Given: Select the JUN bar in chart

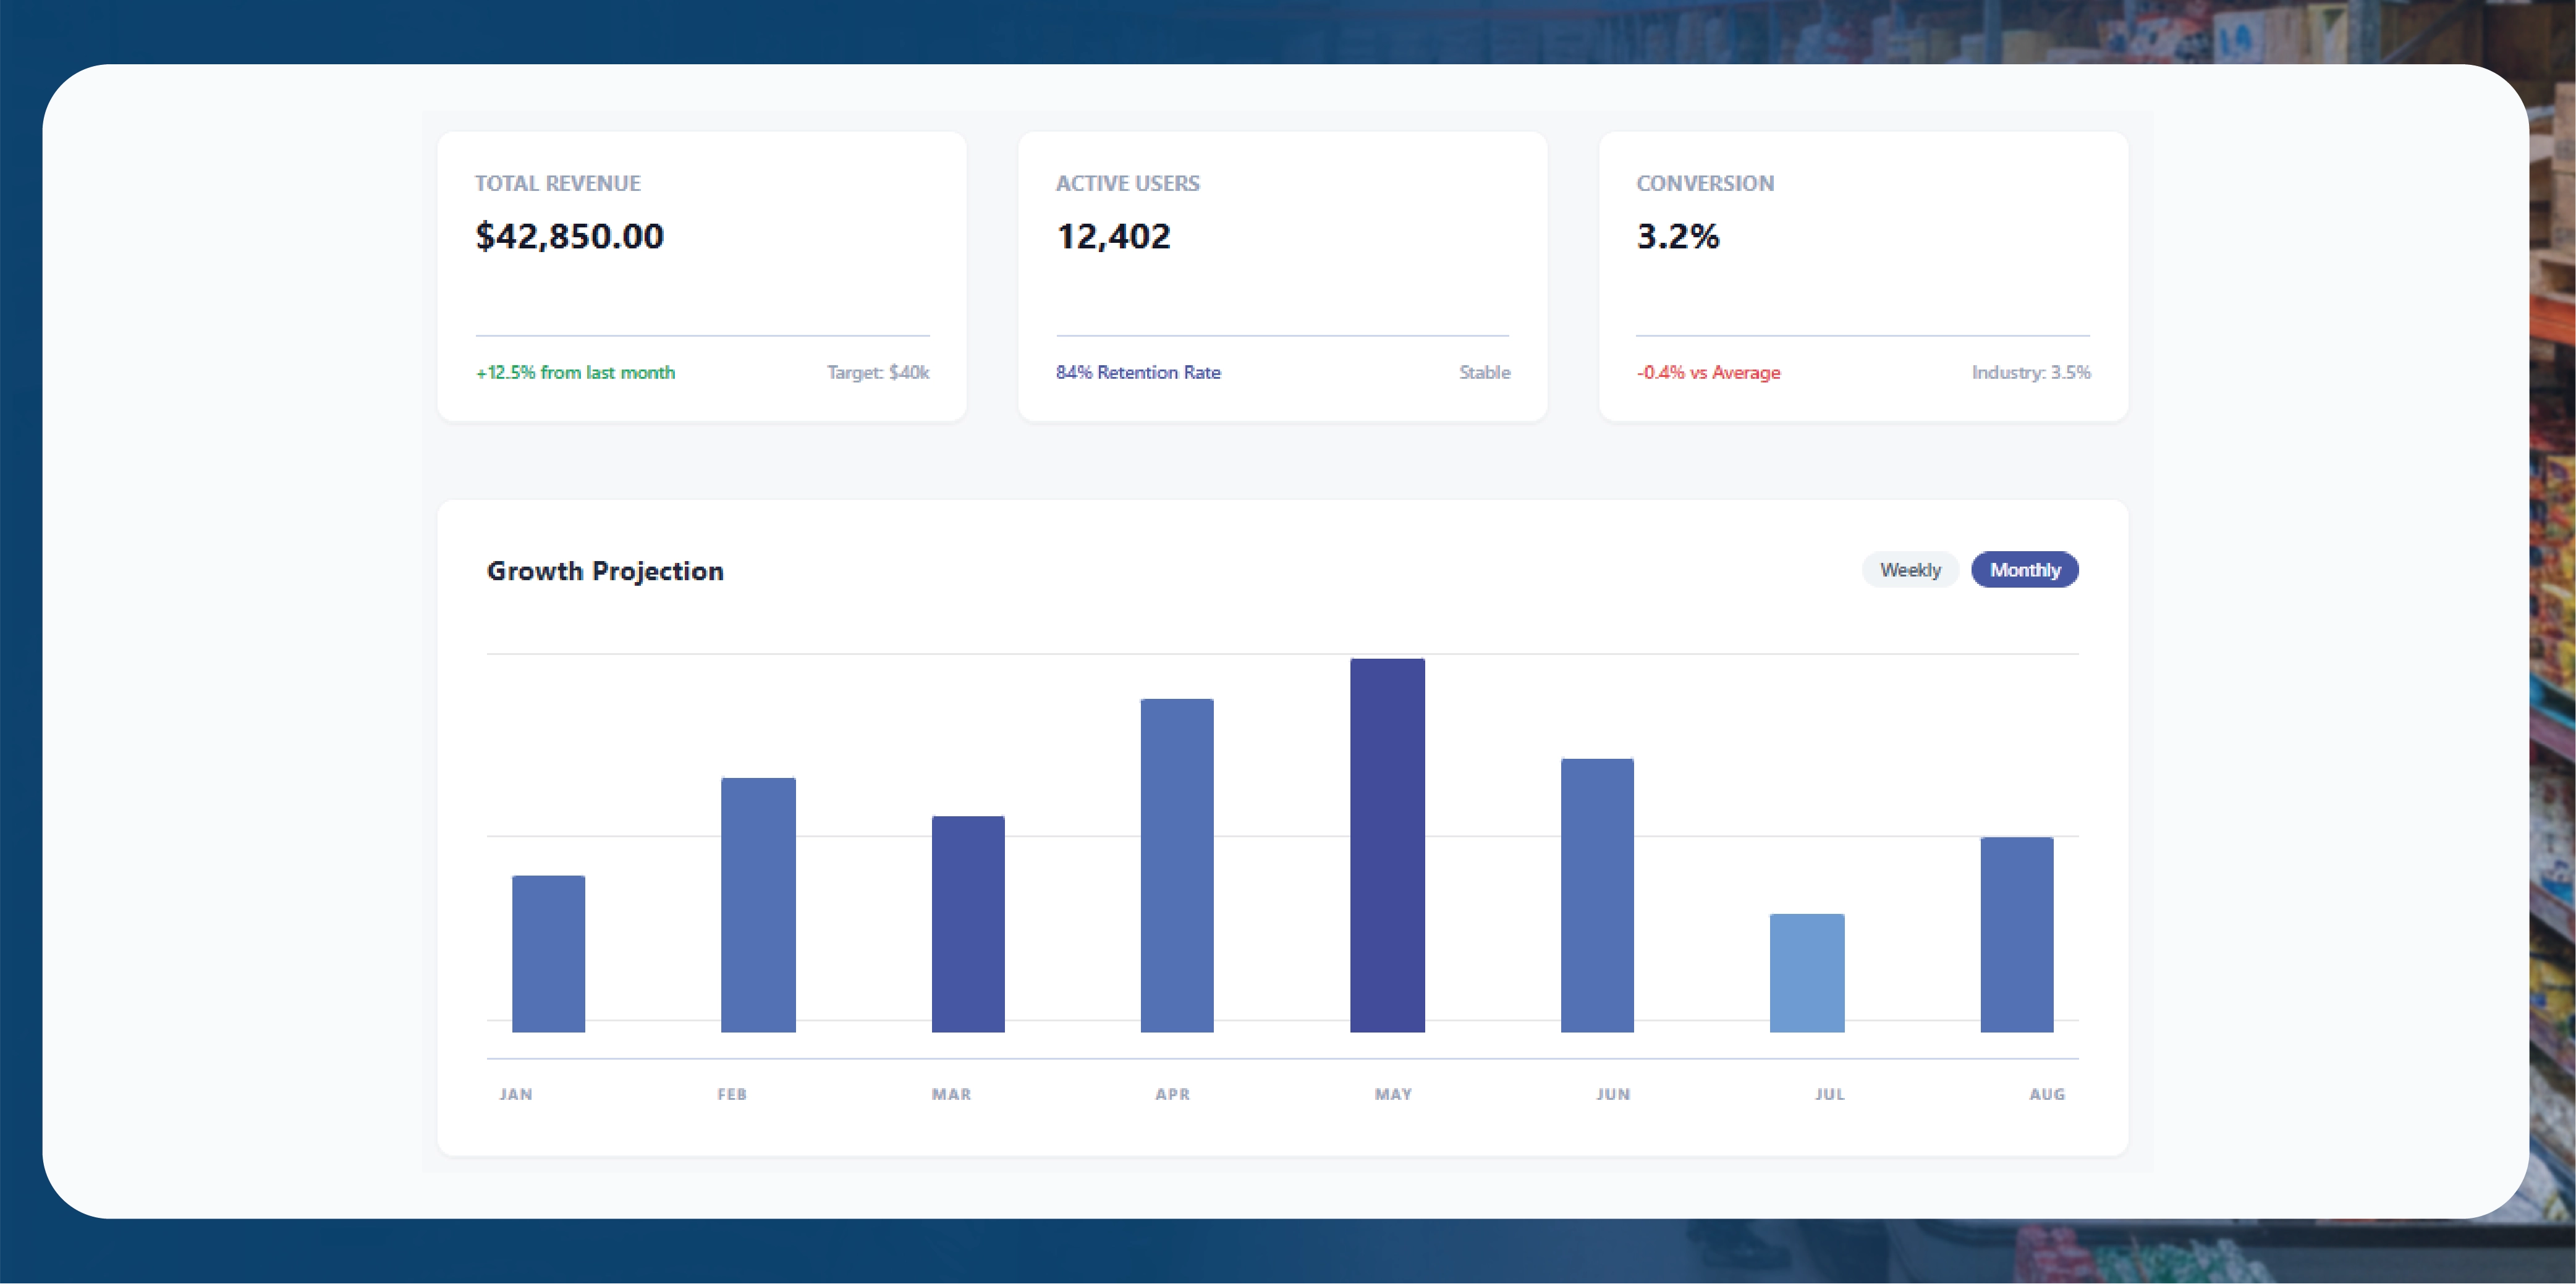Looking at the screenshot, I should (1597, 895).
